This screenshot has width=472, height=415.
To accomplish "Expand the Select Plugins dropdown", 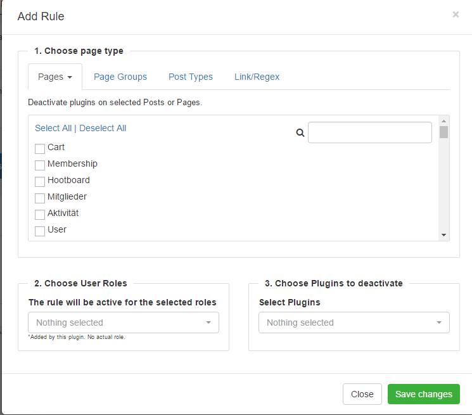I will click(x=354, y=322).
